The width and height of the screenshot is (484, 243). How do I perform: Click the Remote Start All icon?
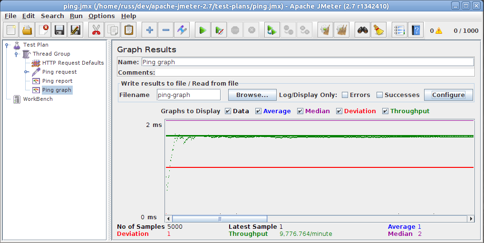click(272, 30)
